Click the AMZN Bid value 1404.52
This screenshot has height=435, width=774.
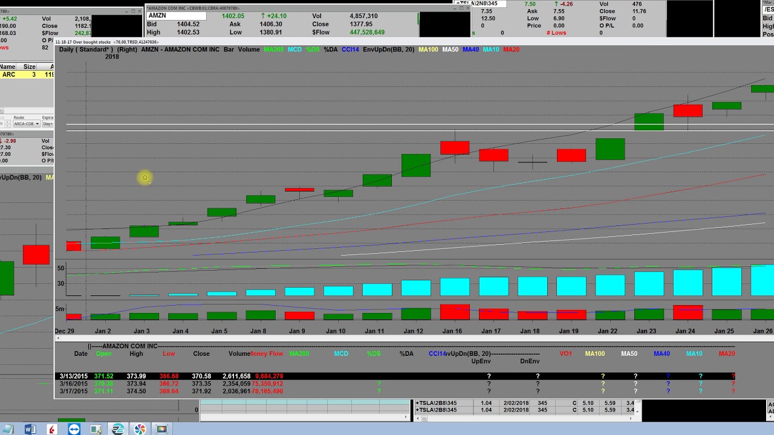pos(188,24)
